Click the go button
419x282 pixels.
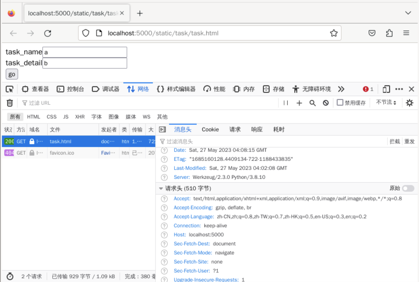pos(12,74)
